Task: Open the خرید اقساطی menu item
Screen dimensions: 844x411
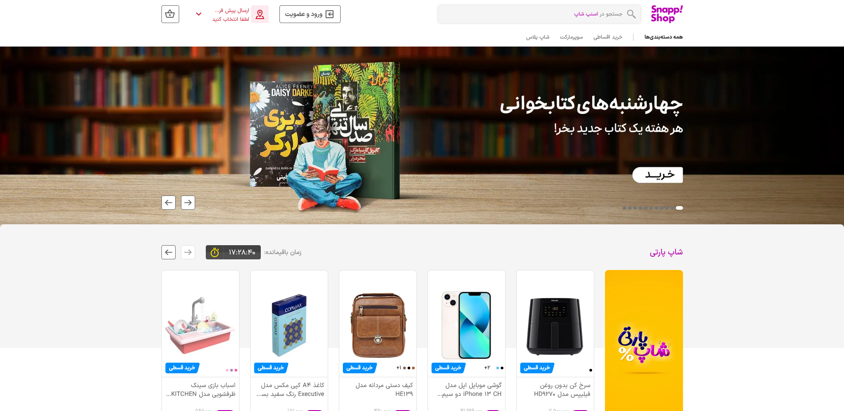Action: pyautogui.click(x=608, y=37)
